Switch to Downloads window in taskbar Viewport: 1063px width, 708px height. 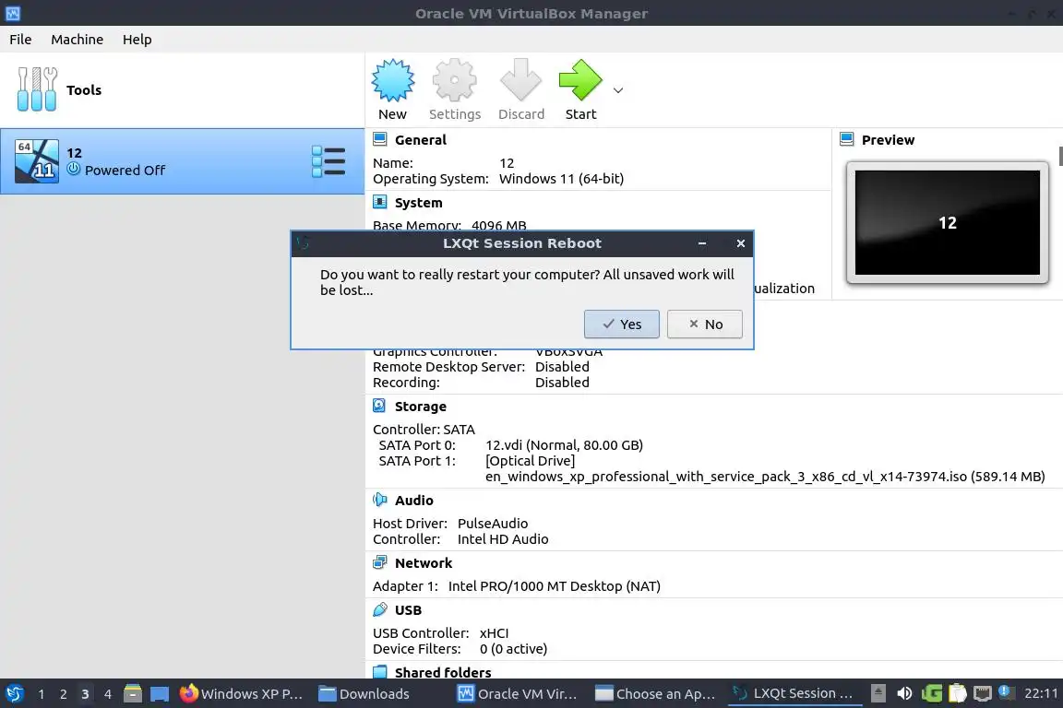point(364,694)
